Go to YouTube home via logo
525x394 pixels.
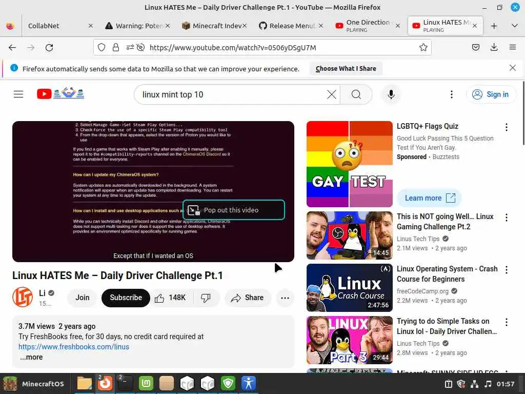click(x=60, y=94)
